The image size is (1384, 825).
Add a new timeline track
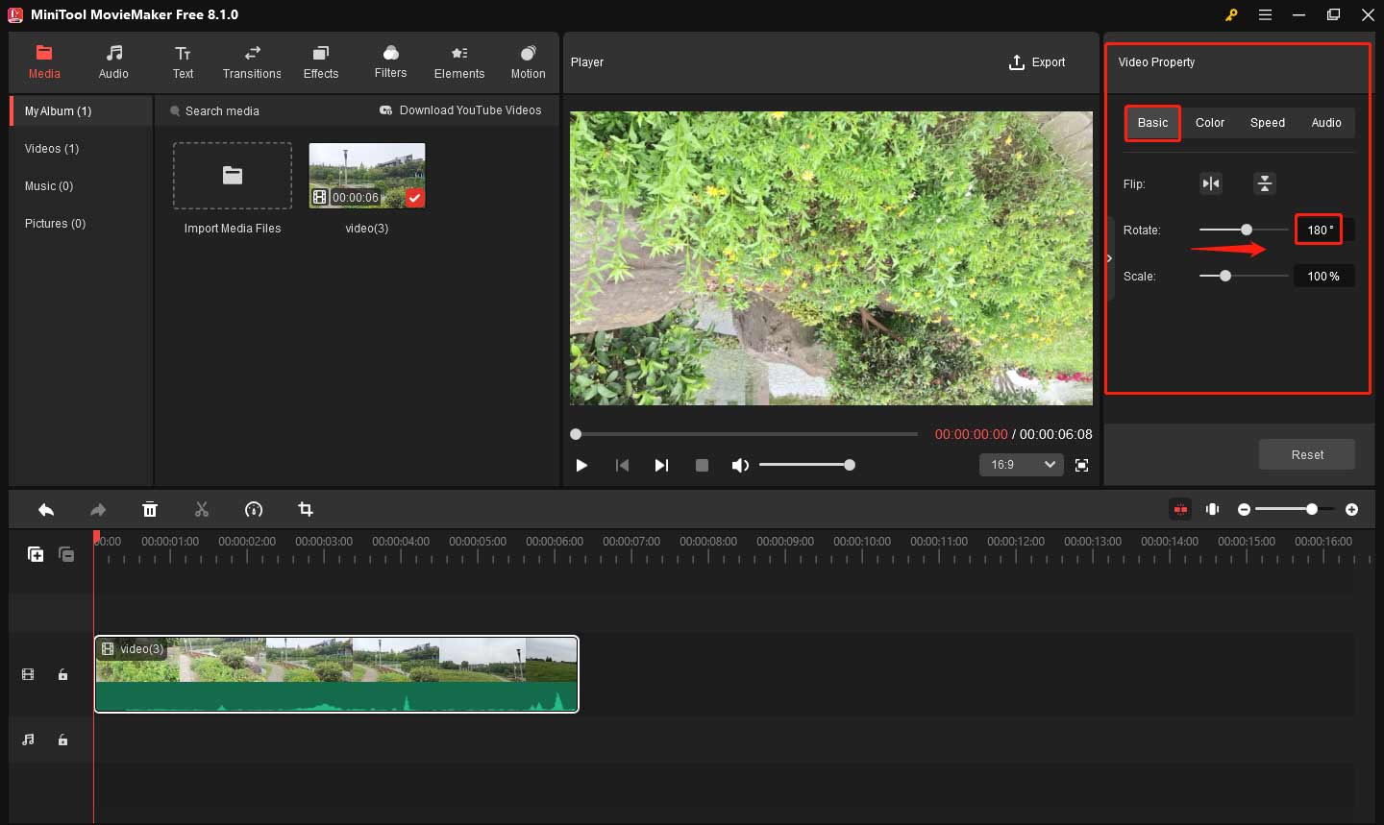click(36, 554)
